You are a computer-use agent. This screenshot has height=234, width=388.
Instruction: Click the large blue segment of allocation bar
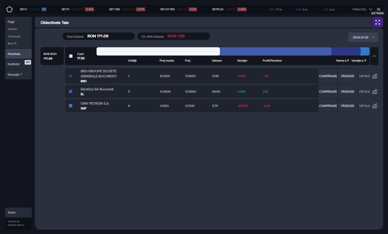276,51
